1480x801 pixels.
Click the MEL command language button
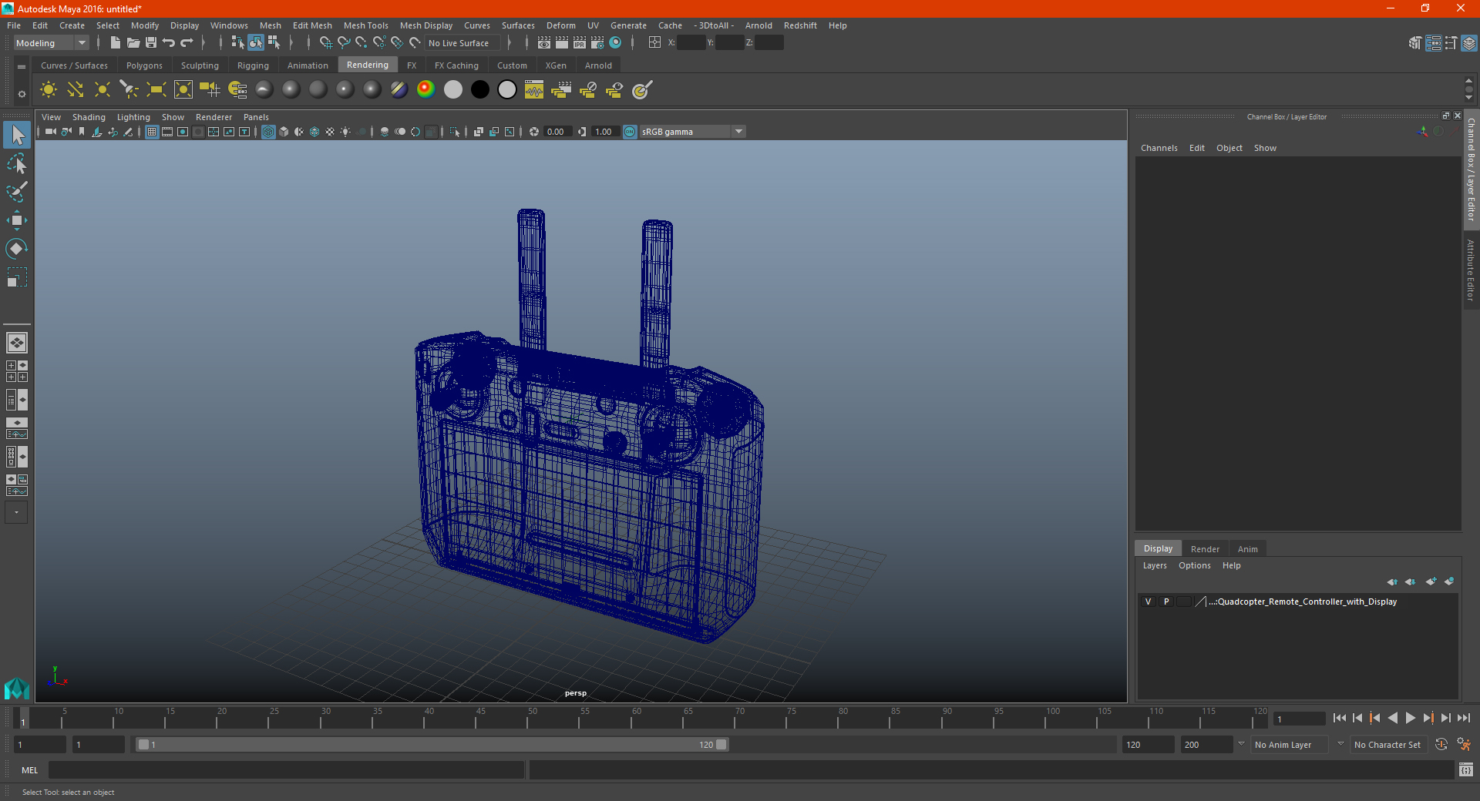coord(30,770)
